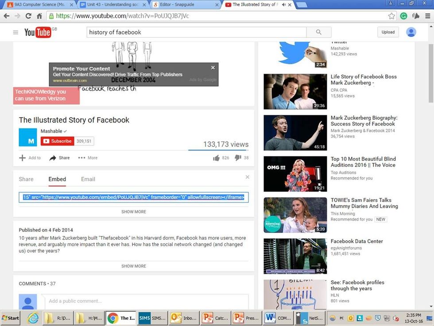Expand description with SHOW MORE
Viewport: 434px width, 326px height.
134,266
